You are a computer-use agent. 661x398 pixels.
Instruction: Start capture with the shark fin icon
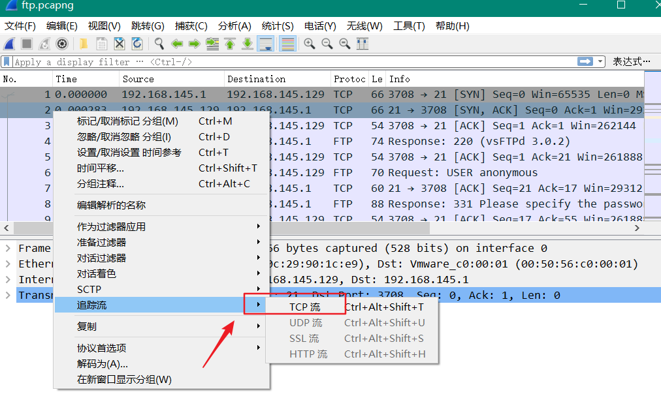[x=9, y=44]
